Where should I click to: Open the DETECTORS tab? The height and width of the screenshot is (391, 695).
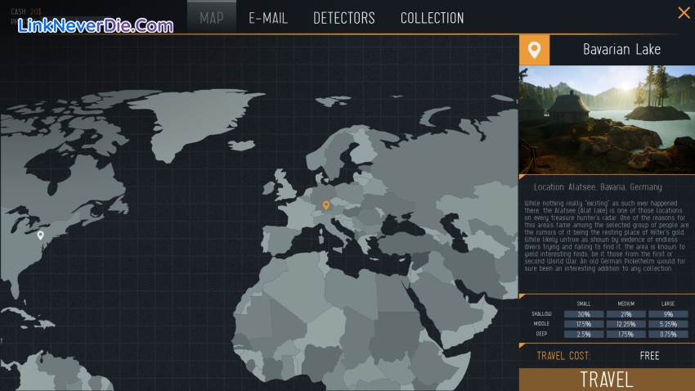[x=344, y=17]
